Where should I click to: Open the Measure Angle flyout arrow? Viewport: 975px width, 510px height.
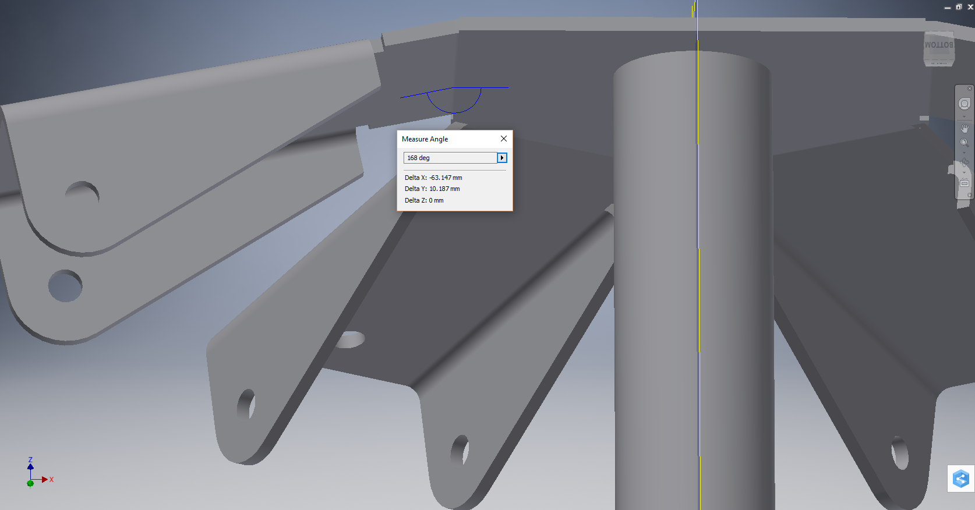502,158
